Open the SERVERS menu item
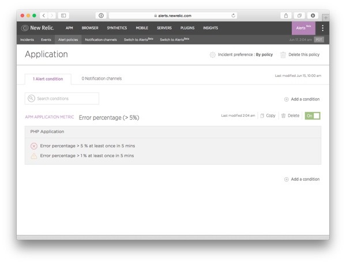The width and height of the screenshot is (346, 264). pos(164,28)
